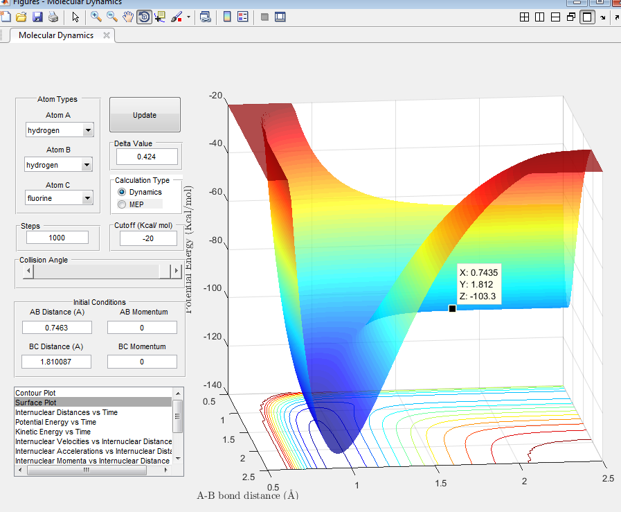Choose Contour Plot from the plot list

[x=35, y=393]
